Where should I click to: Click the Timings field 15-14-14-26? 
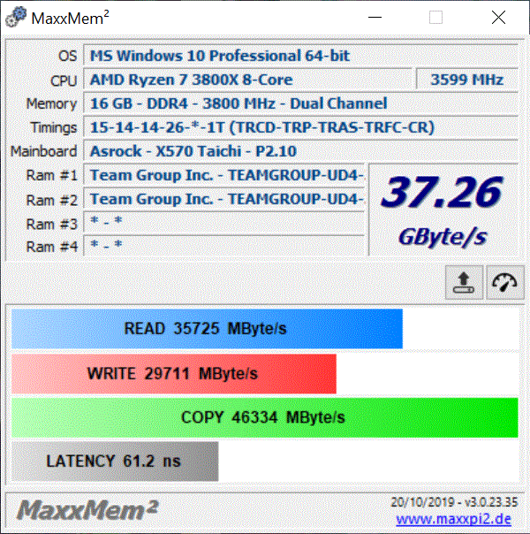click(300, 127)
